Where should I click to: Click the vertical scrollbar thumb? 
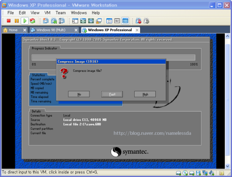tap(227, 100)
